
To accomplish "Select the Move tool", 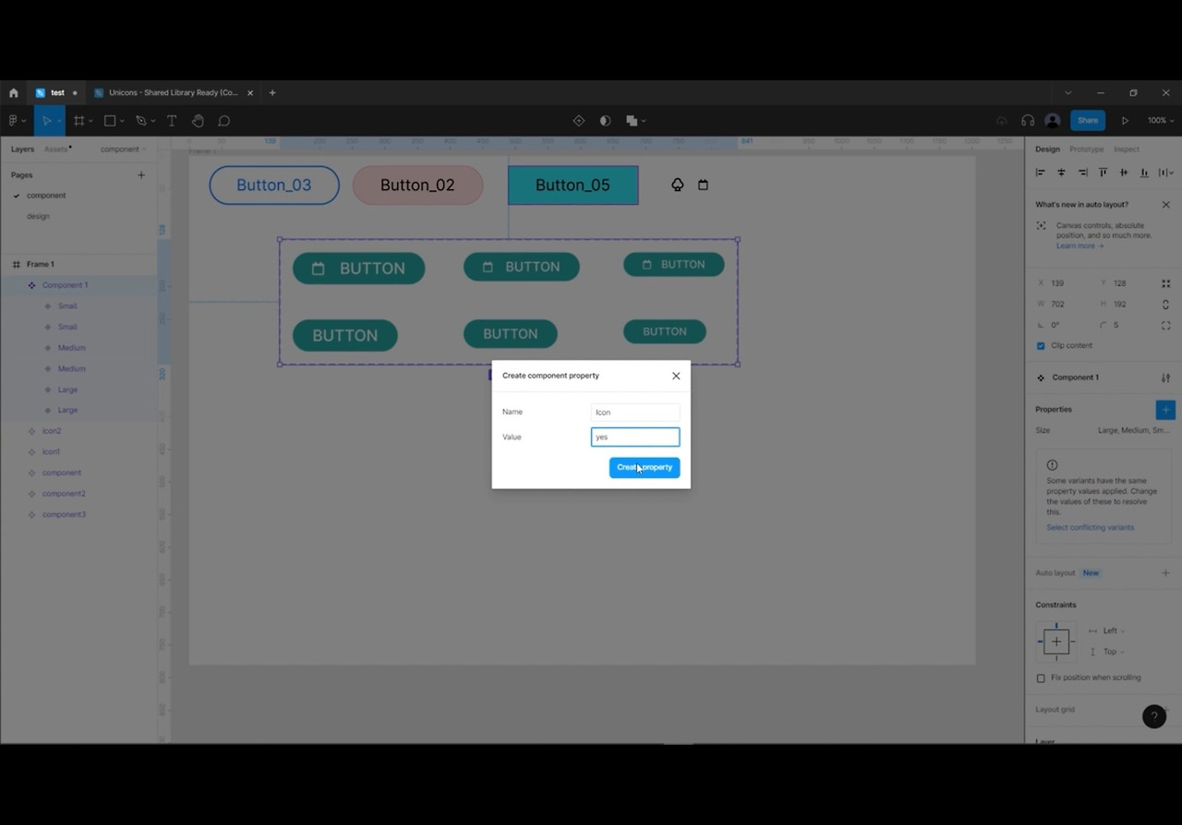I will coord(46,121).
